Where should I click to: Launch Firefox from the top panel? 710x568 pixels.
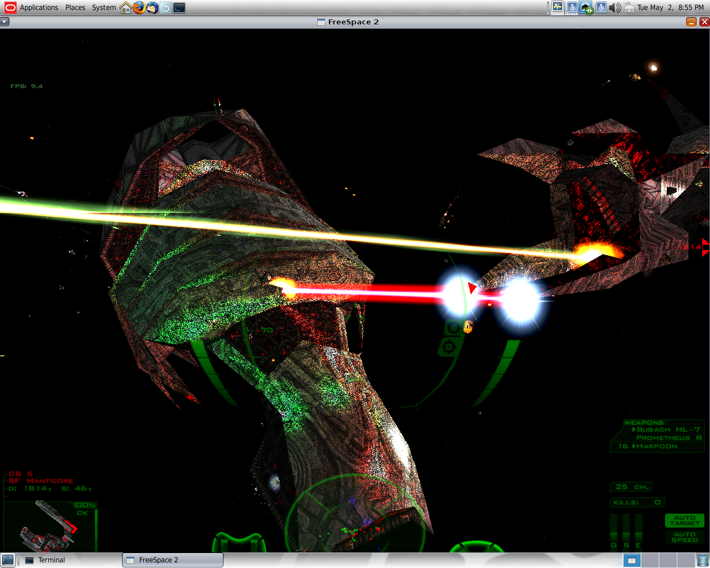[139, 7]
